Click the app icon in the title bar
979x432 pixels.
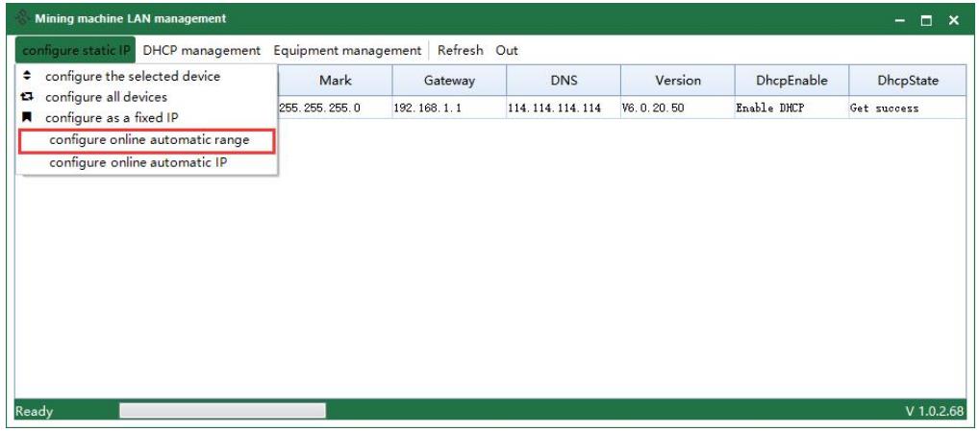pyautogui.click(x=18, y=19)
